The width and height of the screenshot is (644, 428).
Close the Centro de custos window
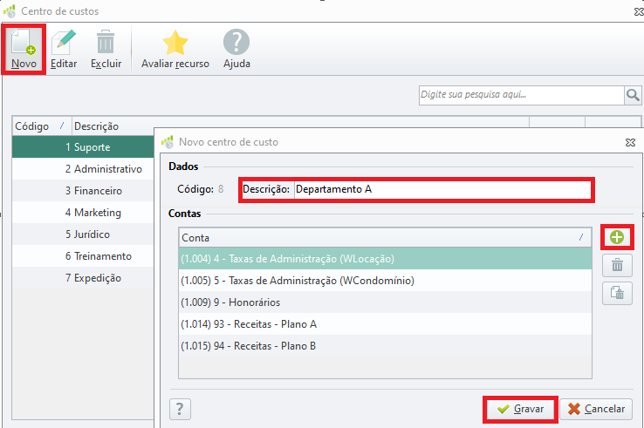click(x=639, y=11)
